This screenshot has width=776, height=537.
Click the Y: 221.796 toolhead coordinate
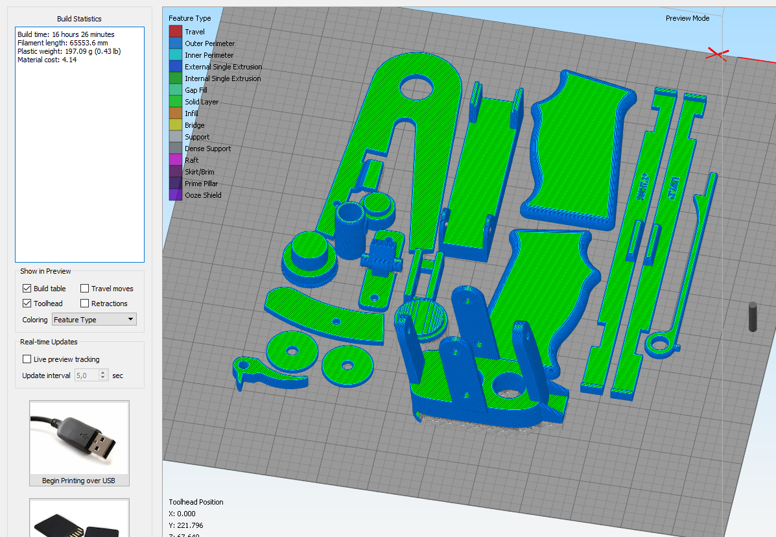(x=186, y=525)
